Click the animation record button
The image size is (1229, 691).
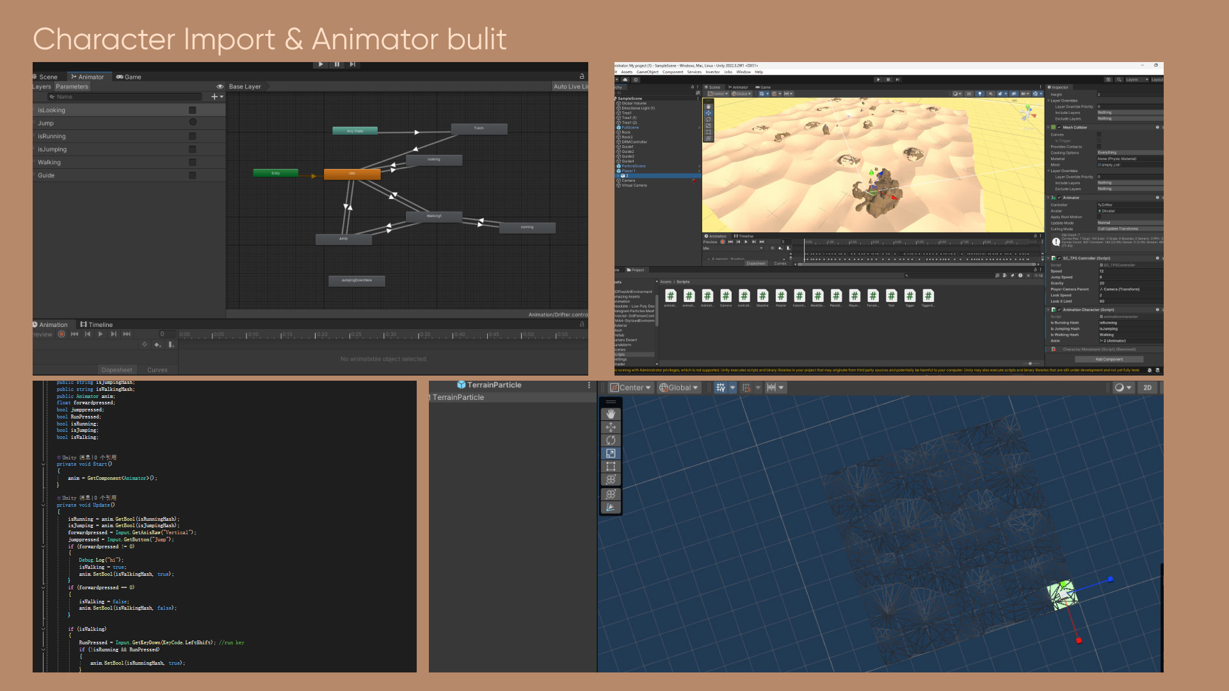pyautogui.click(x=61, y=334)
